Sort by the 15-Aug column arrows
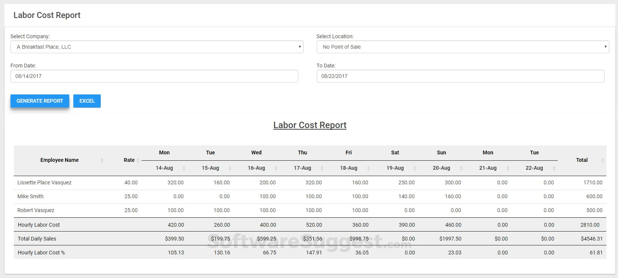This screenshot has width=618, height=278. 230,168
